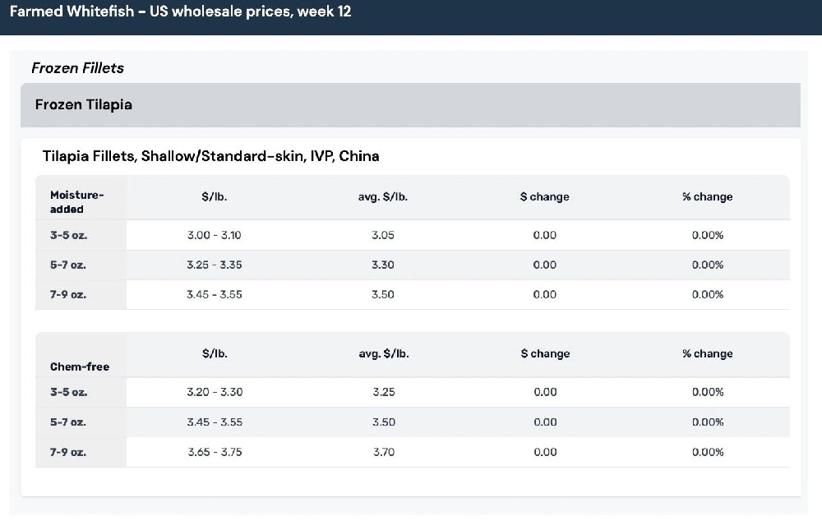
Task: Click the Frozen Fillets category heading
Action: pyautogui.click(x=77, y=68)
